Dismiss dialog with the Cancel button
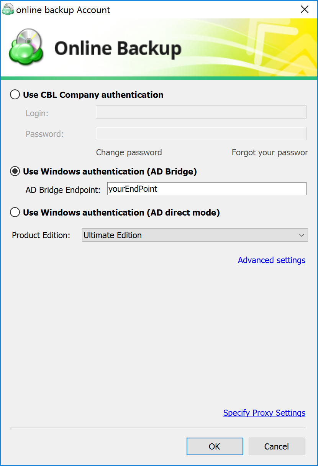Image resolution: width=318 pixels, height=466 pixels. tap(277, 446)
